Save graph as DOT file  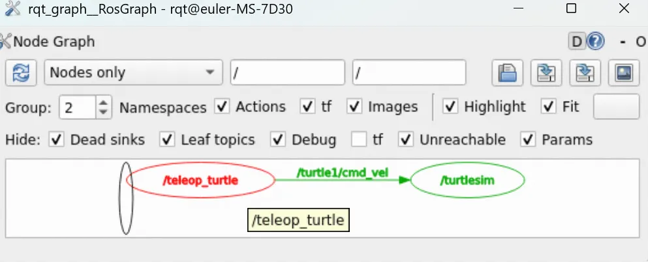[546, 73]
